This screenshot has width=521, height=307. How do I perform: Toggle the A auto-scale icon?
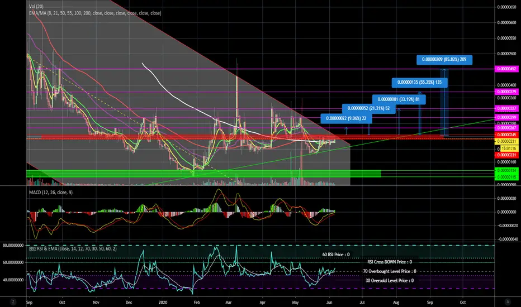click(x=508, y=301)
